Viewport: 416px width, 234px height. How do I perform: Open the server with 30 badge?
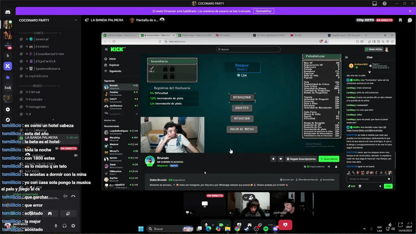[x=8, y=45]
